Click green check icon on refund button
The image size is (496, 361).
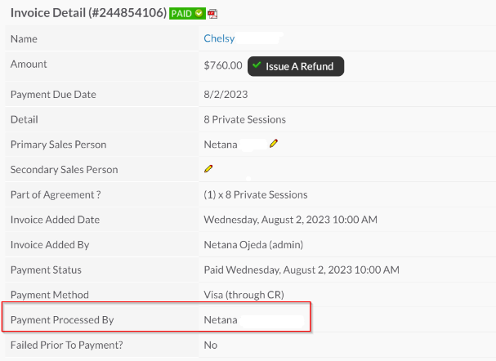[257, 65]
